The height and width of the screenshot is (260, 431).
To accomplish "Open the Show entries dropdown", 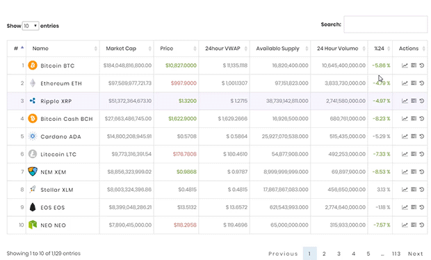I will point(31,26).
